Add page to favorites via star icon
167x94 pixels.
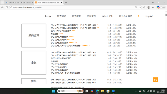click(x=140, y=7)
